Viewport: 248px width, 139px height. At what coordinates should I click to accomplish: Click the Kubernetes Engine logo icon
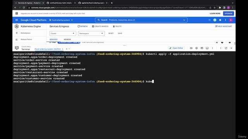(x=17, y=26)
